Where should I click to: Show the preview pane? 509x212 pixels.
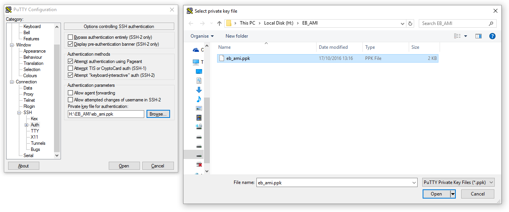479,36
